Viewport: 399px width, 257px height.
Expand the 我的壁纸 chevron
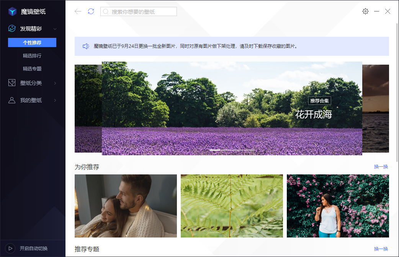click(55, 101)
